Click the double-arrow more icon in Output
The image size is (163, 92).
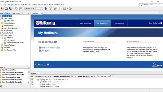tap(32, 85)
